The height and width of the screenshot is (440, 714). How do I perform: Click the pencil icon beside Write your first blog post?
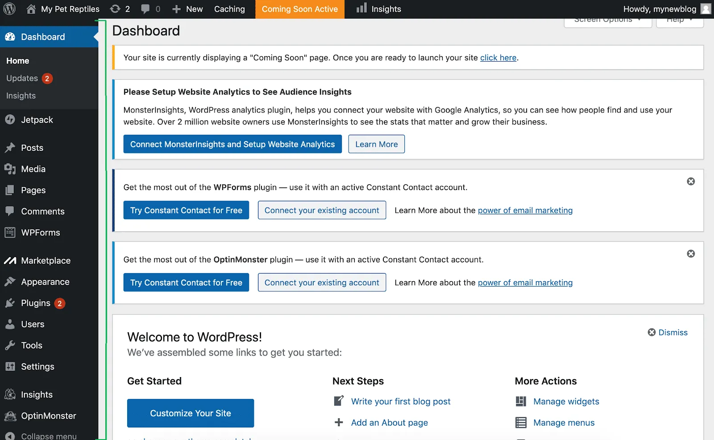click(339, 401)
